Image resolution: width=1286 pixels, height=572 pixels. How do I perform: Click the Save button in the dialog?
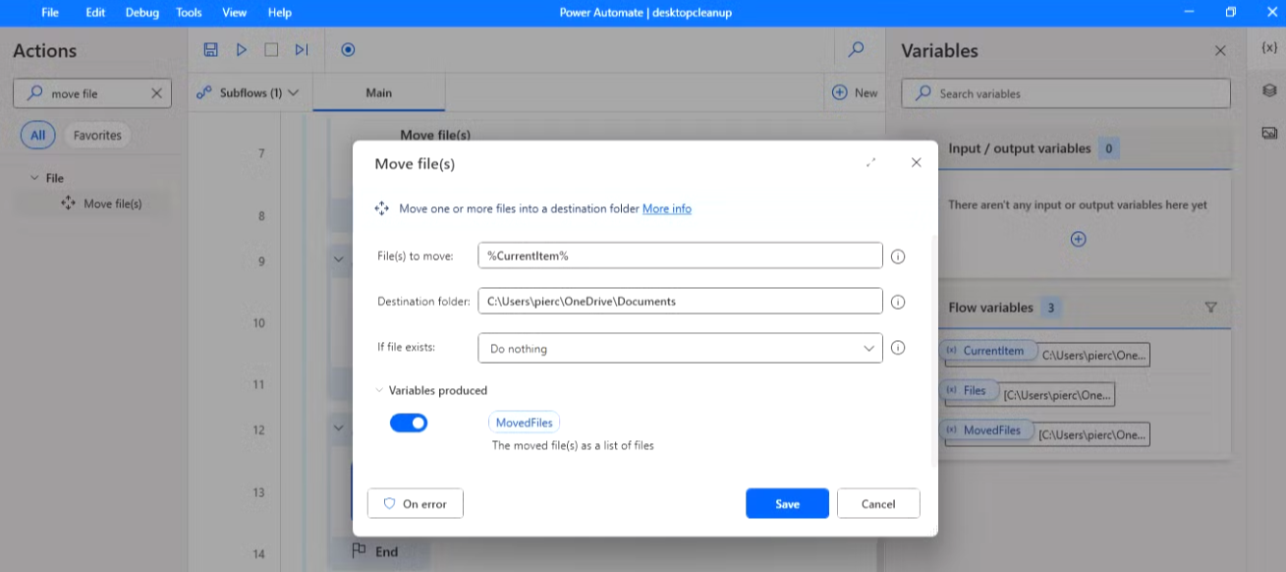pos(787,503)
